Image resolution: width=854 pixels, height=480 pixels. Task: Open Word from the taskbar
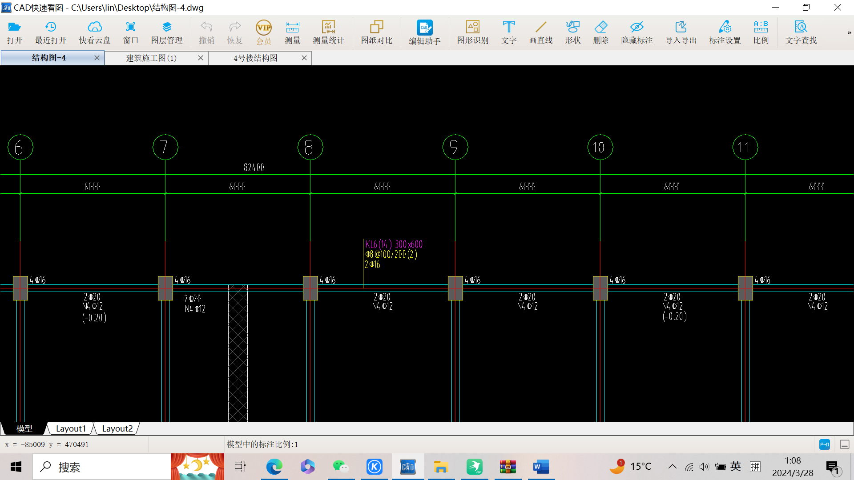[541, 467]
